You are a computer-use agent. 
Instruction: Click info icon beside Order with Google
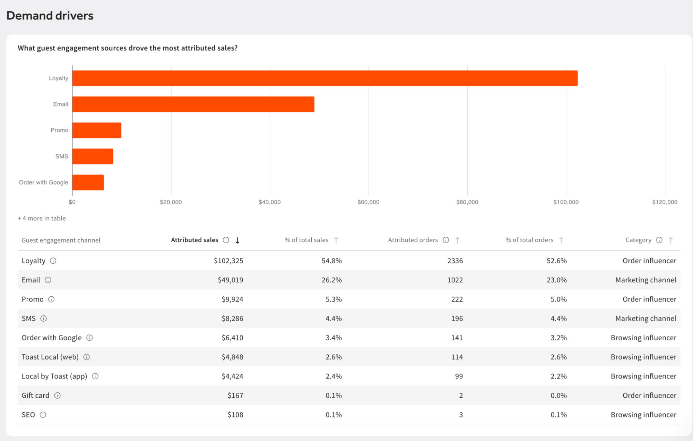click(x=89, y=338)
